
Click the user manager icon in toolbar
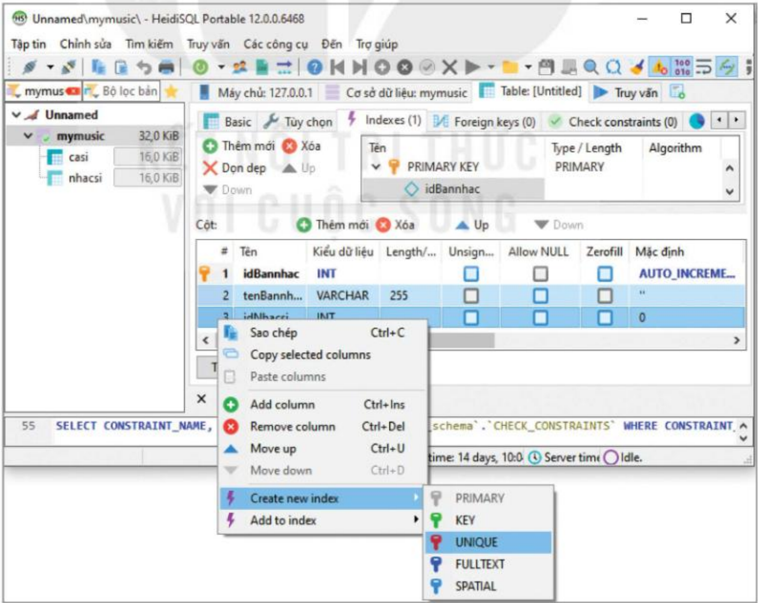click(x=240, y=67)
